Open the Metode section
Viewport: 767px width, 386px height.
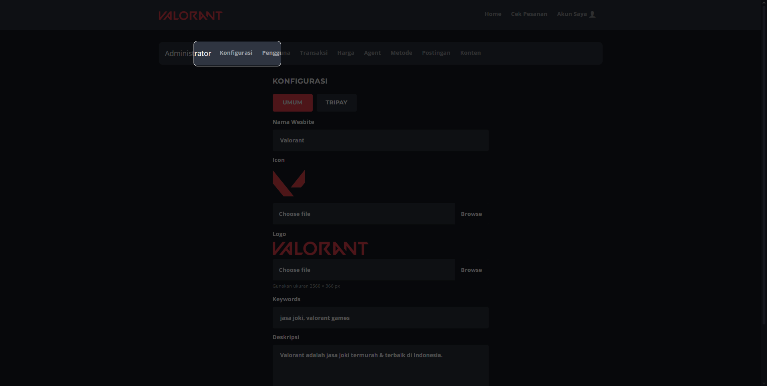click(401, 53)
